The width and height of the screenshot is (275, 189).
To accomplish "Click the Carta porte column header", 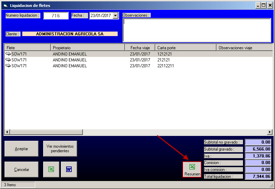I will point(185,48).
